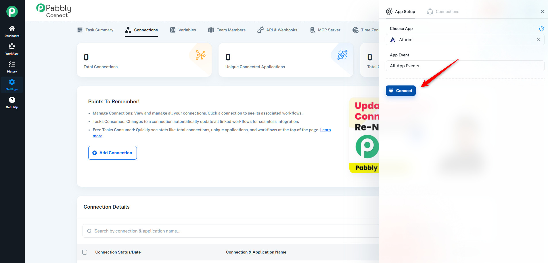The height and width of the screenshot is (263, 548).
Task: Click the connection search field
Action: click(x=230, y=231)
